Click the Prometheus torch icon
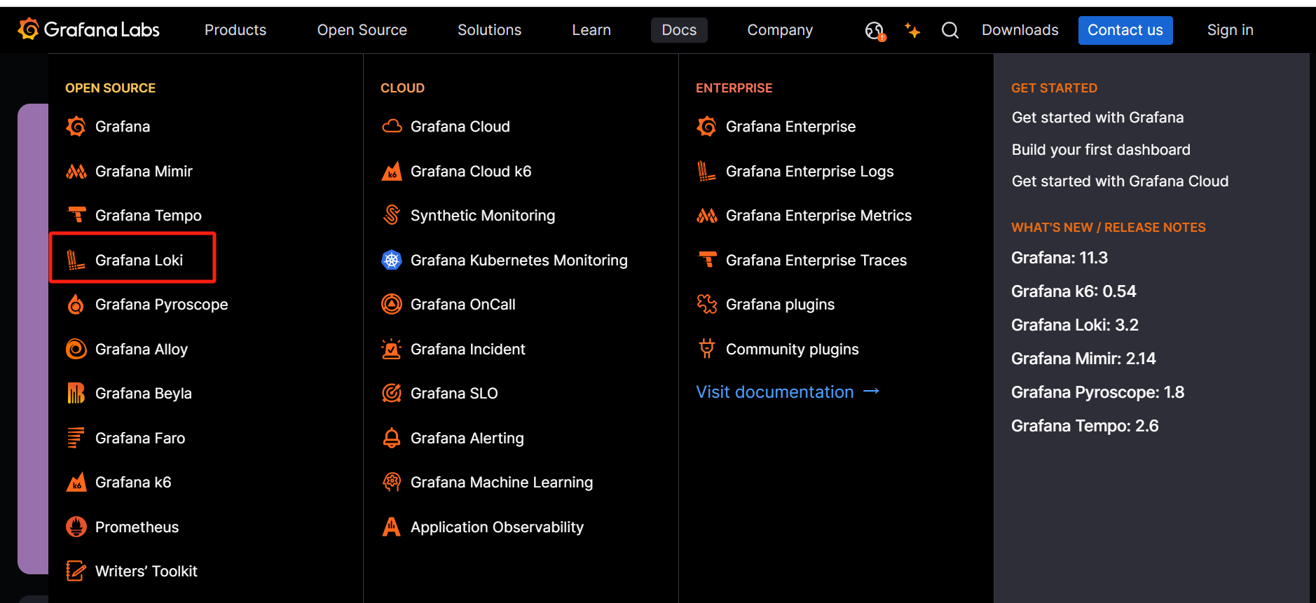This screenshot has width=1316, height=603. tap(76, 527)
